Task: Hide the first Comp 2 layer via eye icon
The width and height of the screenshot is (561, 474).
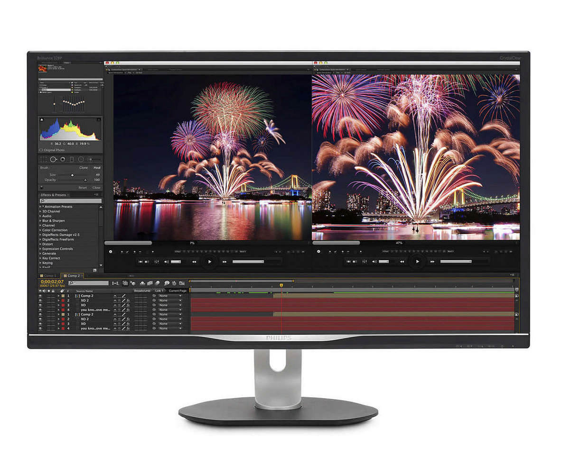Action: pyautogui.click(x=41, y=296)
